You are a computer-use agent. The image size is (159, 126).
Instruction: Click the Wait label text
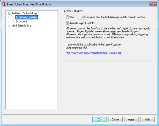pos(72,17)
